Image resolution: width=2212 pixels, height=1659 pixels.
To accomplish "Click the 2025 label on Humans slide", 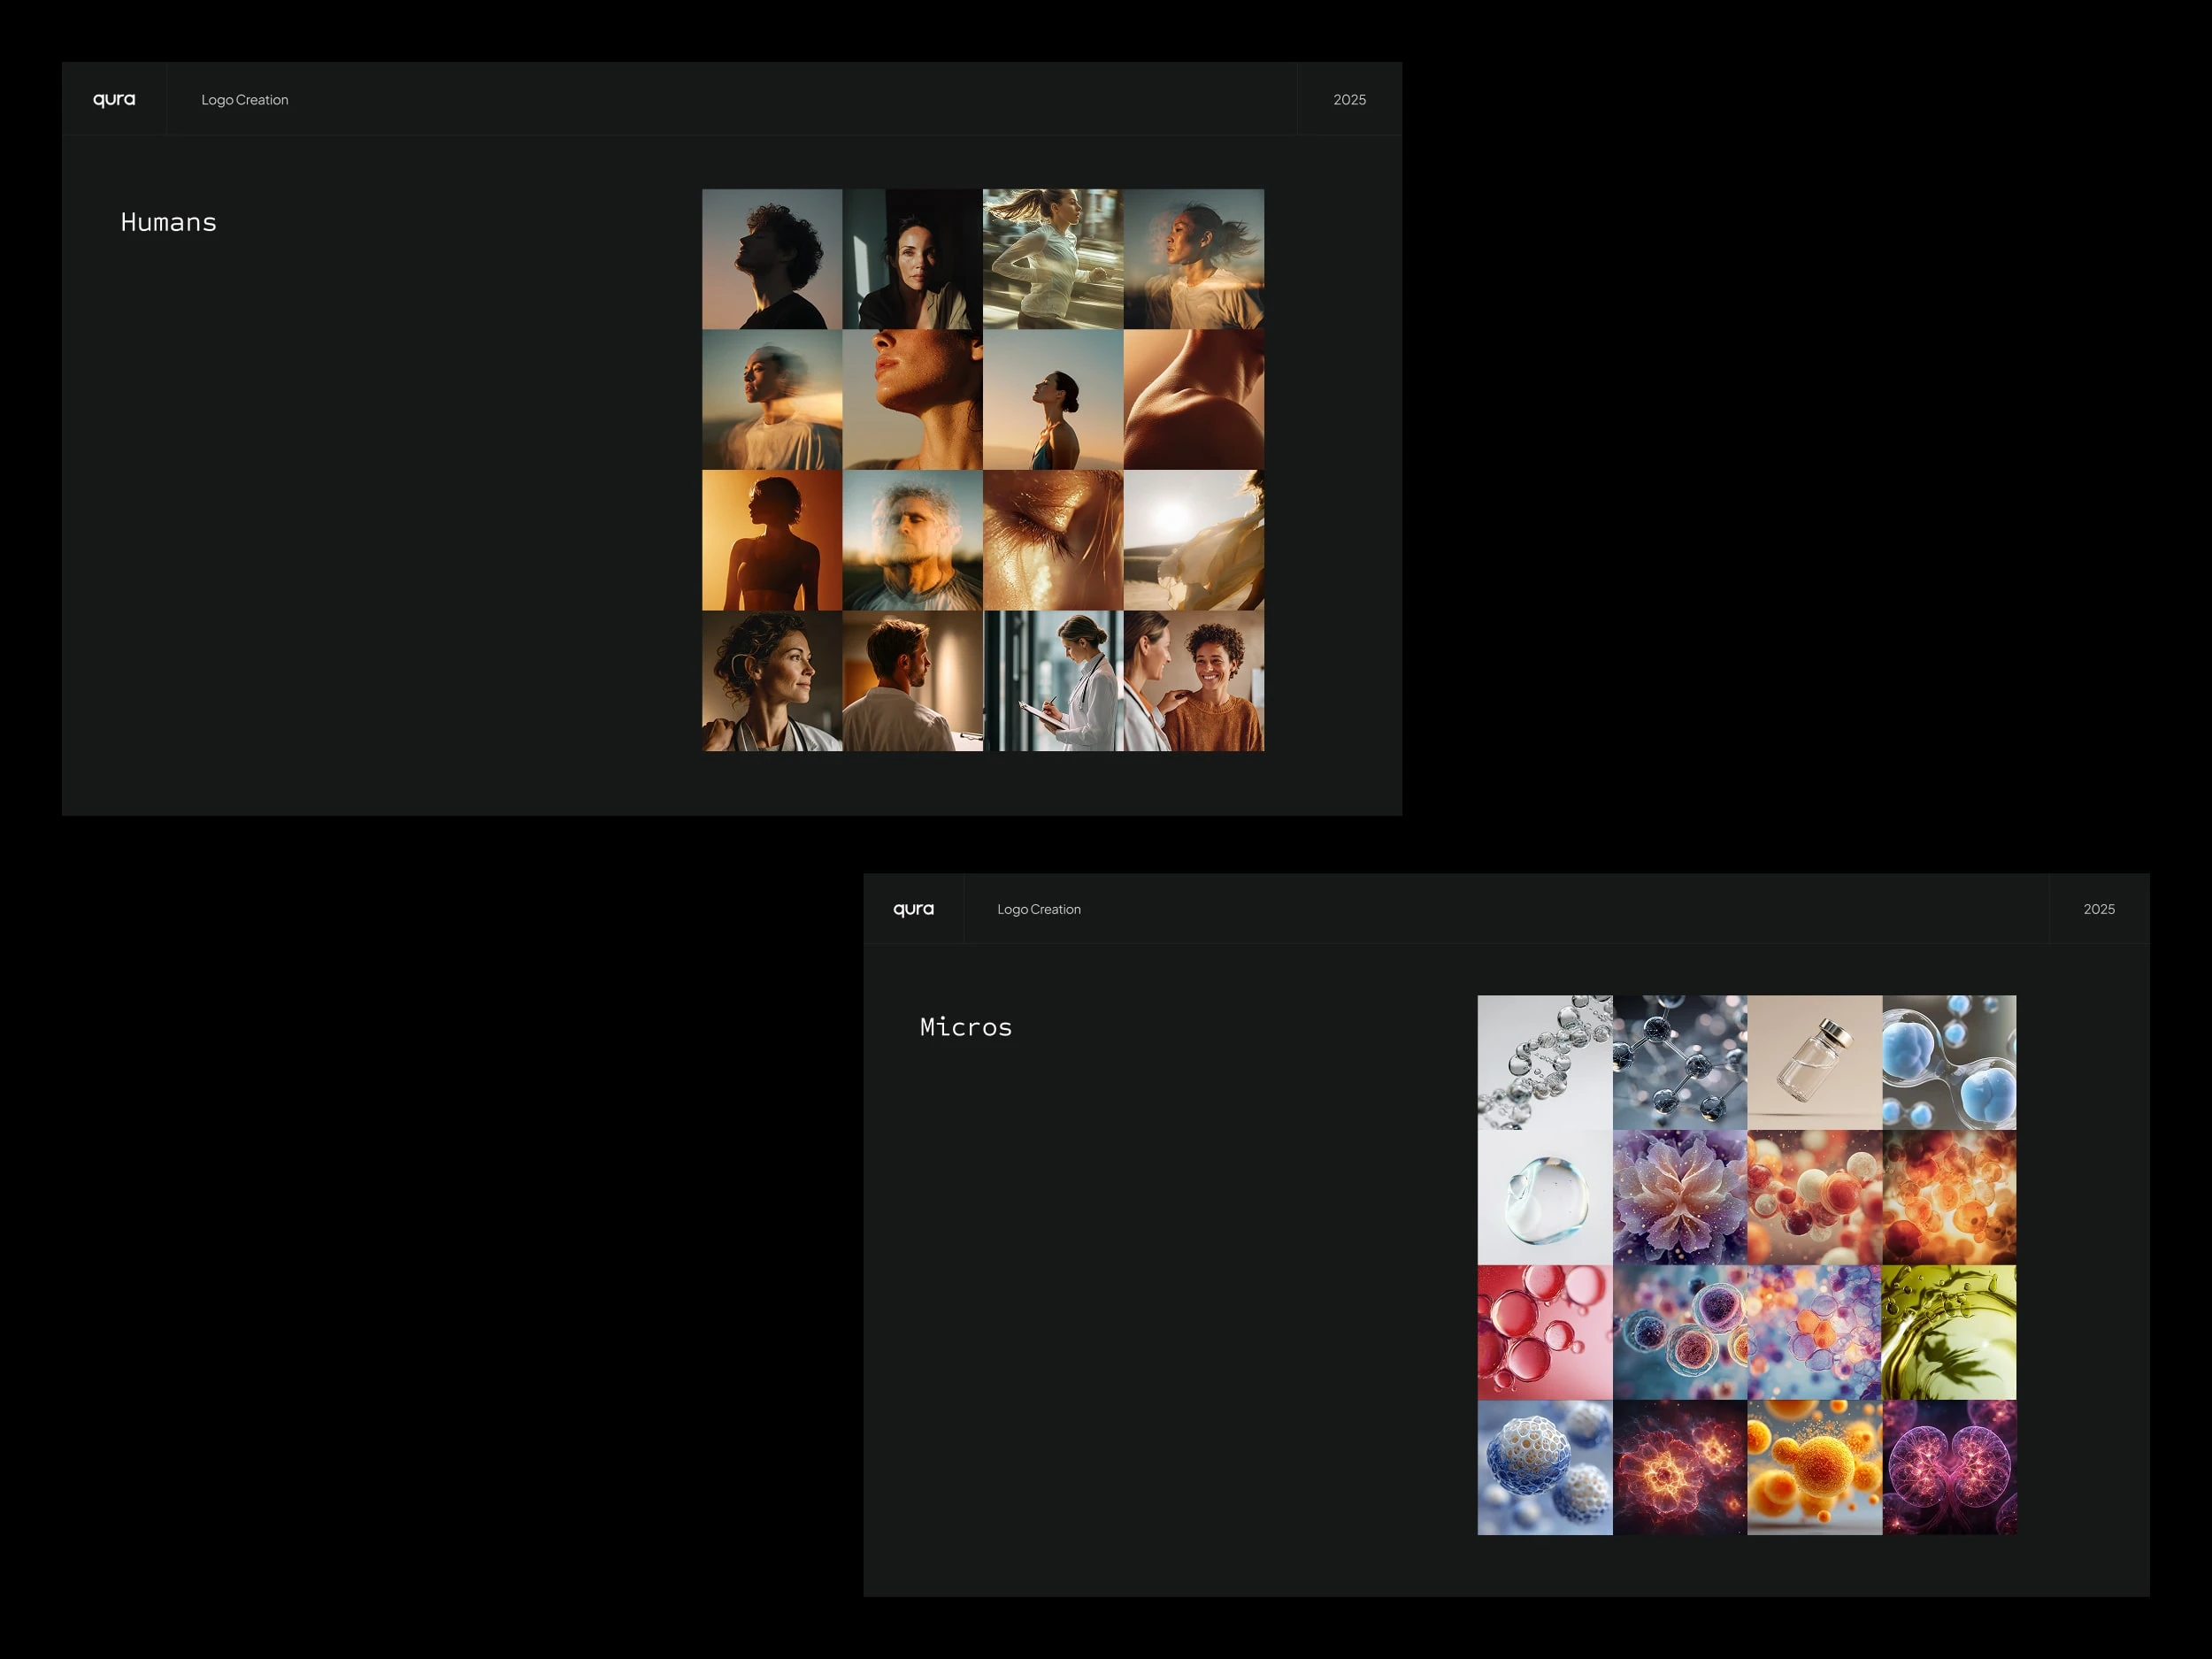I will point(1349,100).
